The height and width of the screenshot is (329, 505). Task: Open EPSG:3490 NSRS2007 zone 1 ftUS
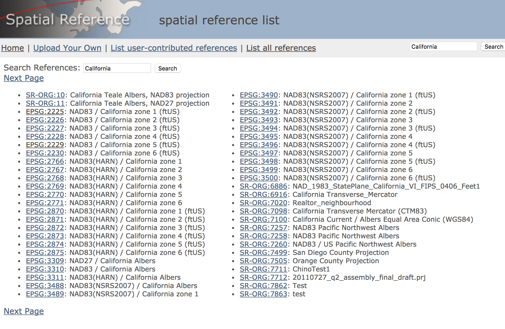[259, 95]
